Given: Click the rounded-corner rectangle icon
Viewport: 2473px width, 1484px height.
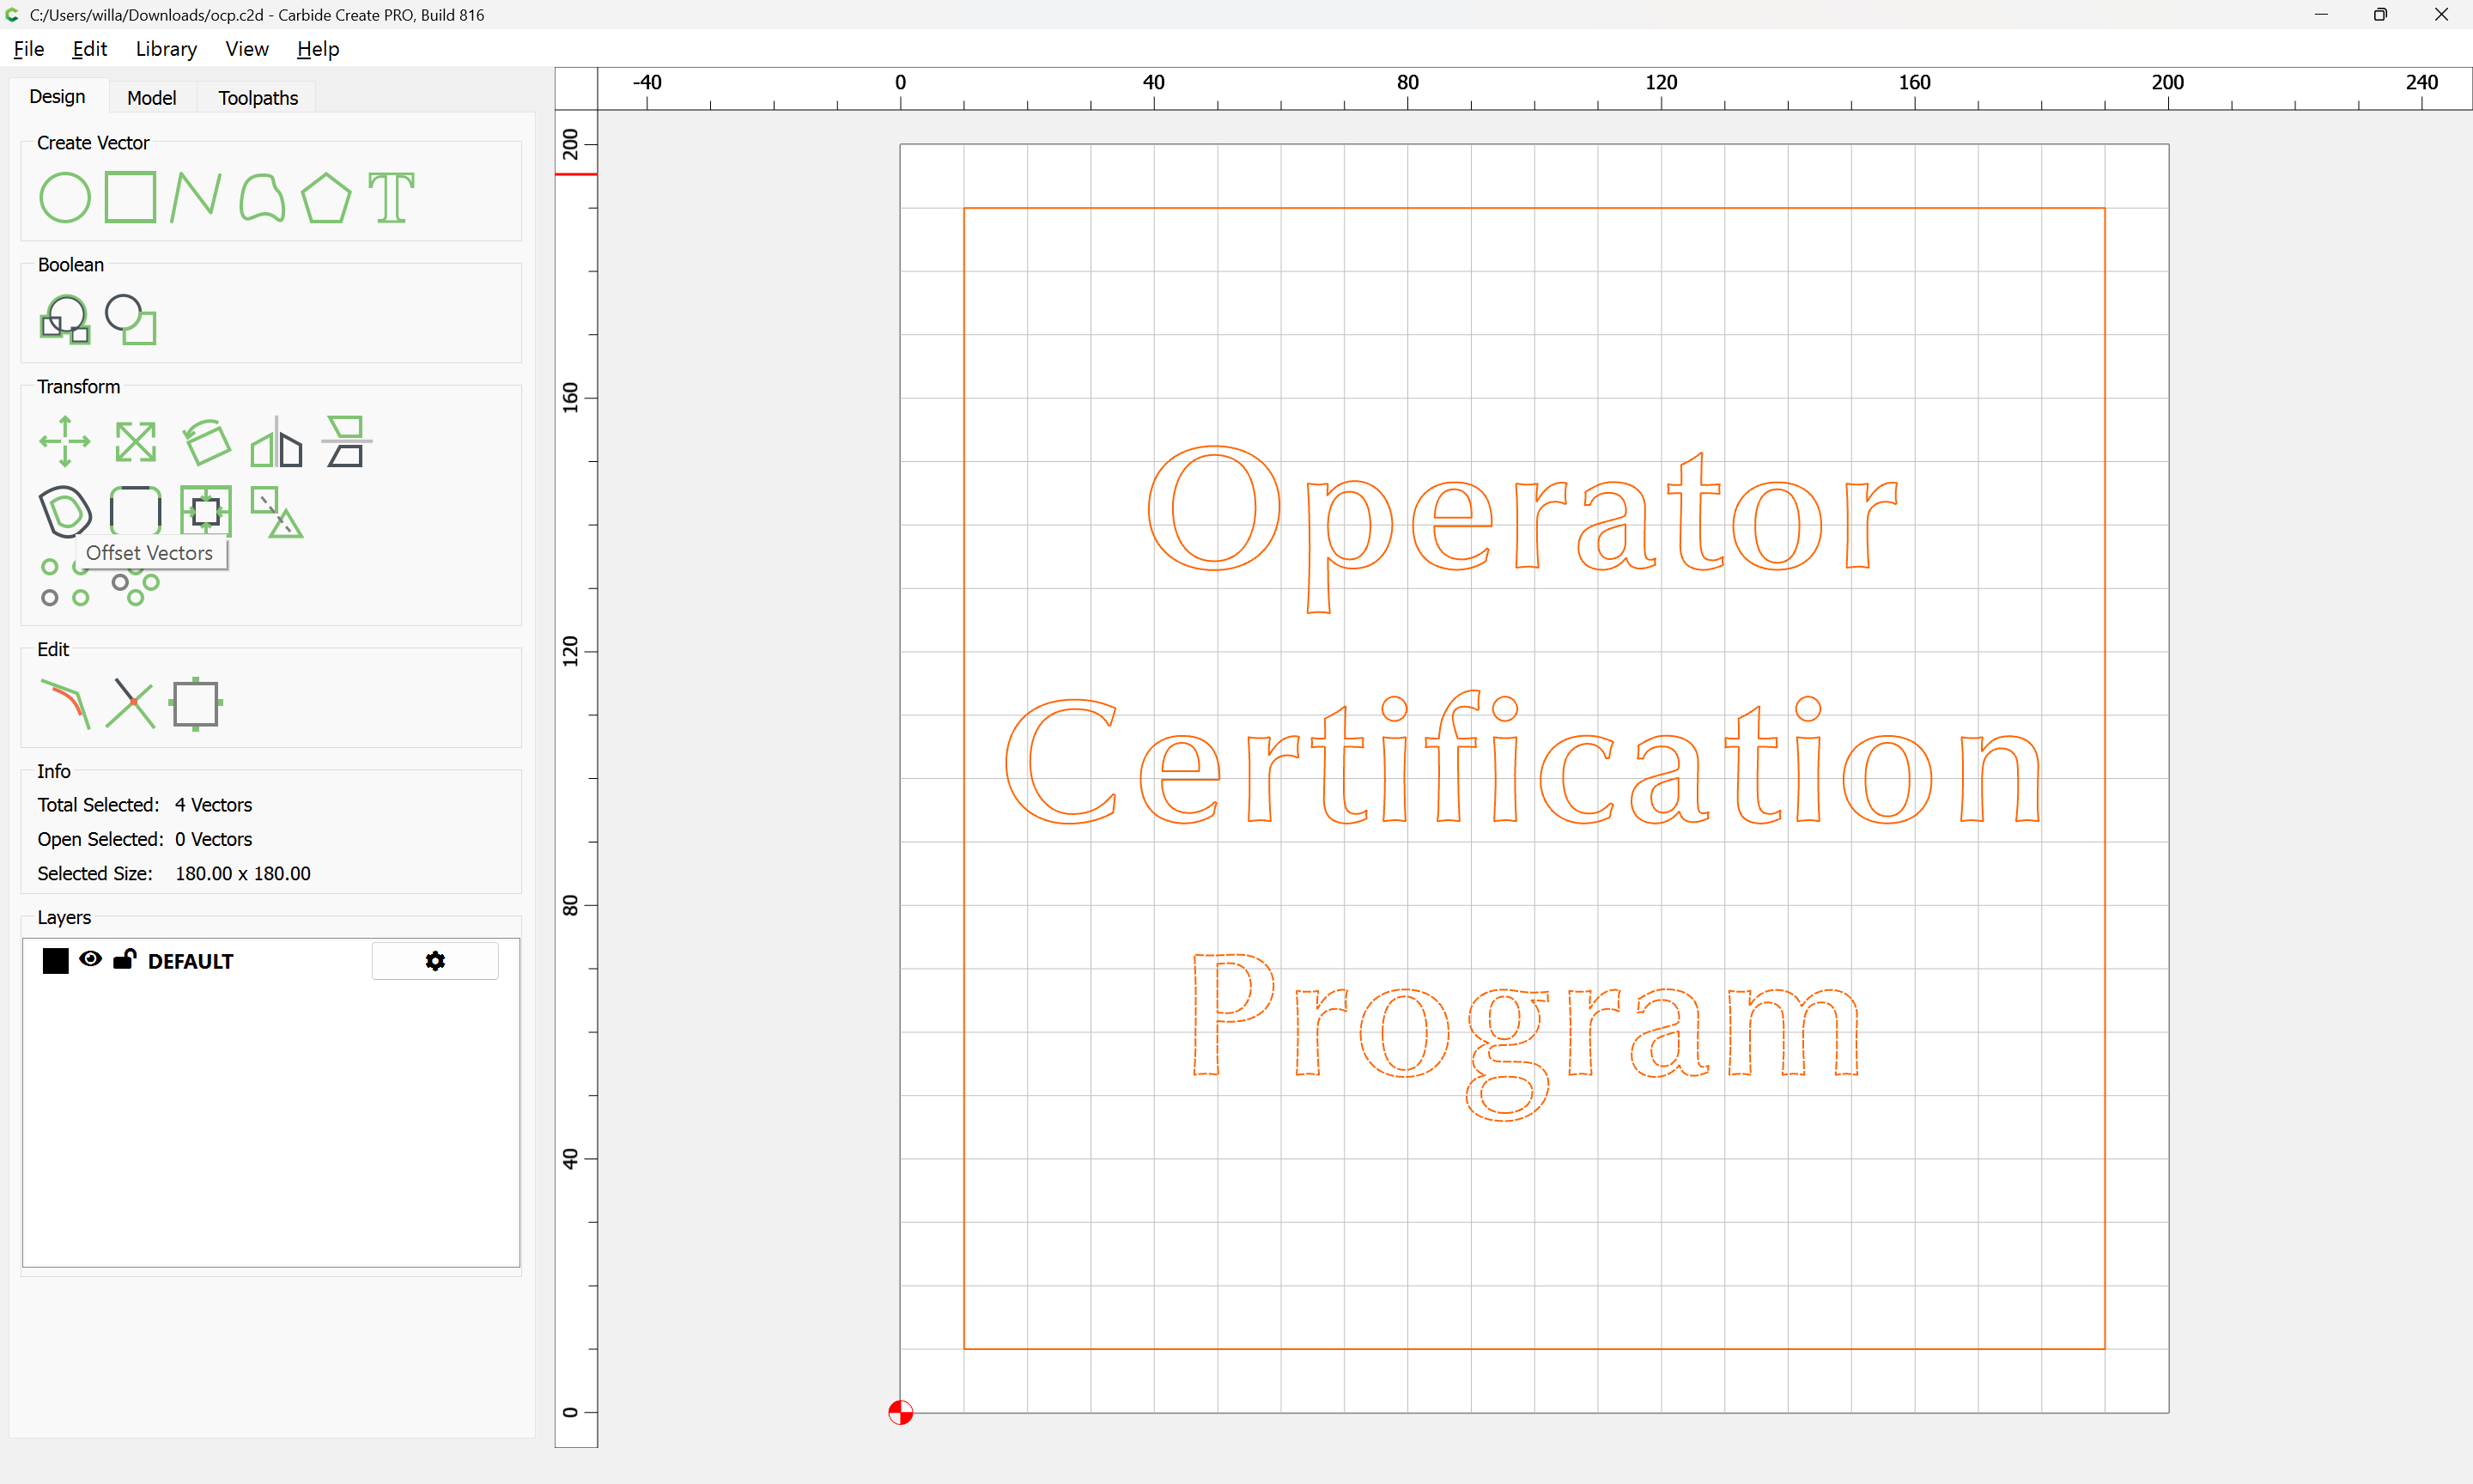Looking at the screenshot, I should [135, 511].
